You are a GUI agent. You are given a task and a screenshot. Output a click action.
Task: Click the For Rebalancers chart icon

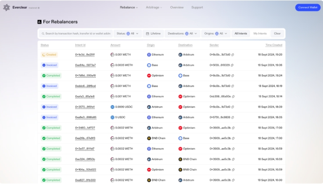[39, 22]
